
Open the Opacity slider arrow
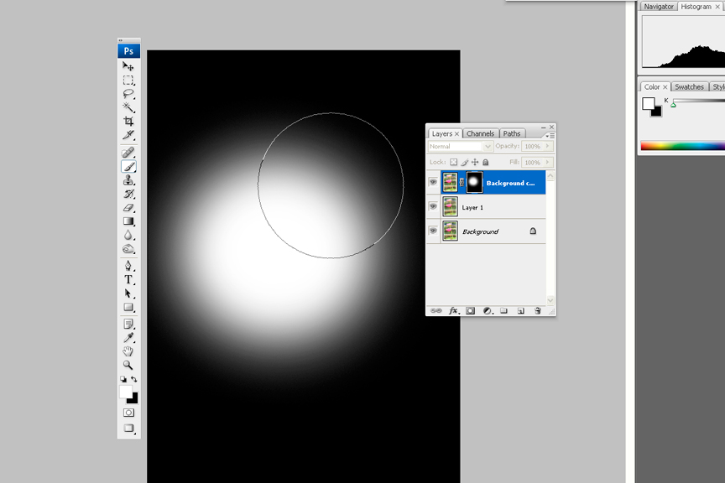coord(548,147)
